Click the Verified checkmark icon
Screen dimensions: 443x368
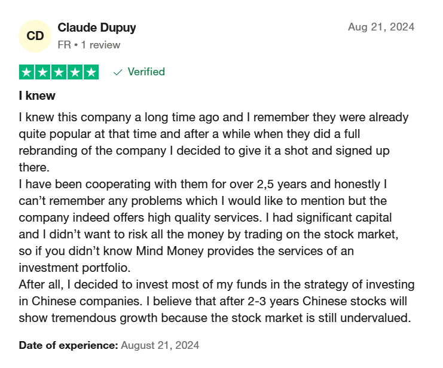tap(118, 72)
